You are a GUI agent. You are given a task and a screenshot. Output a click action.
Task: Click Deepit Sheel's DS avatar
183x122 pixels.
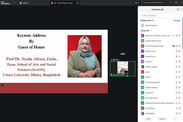[x=142, y=108]
